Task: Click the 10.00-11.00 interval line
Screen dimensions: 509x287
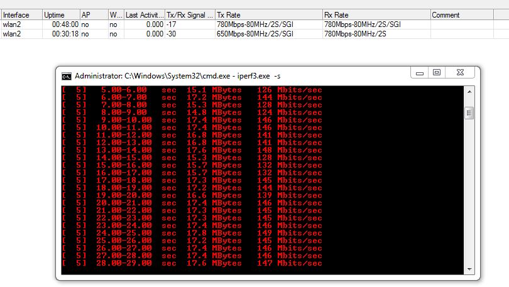Action: point(192,127)
